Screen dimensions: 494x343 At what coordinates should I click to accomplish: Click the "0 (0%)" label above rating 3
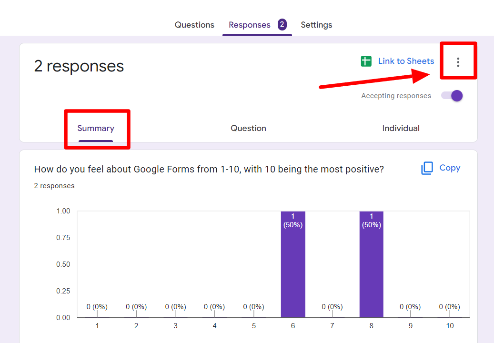tap(175, 307)
